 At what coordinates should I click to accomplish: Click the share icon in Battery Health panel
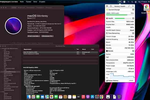pos(111,6)
